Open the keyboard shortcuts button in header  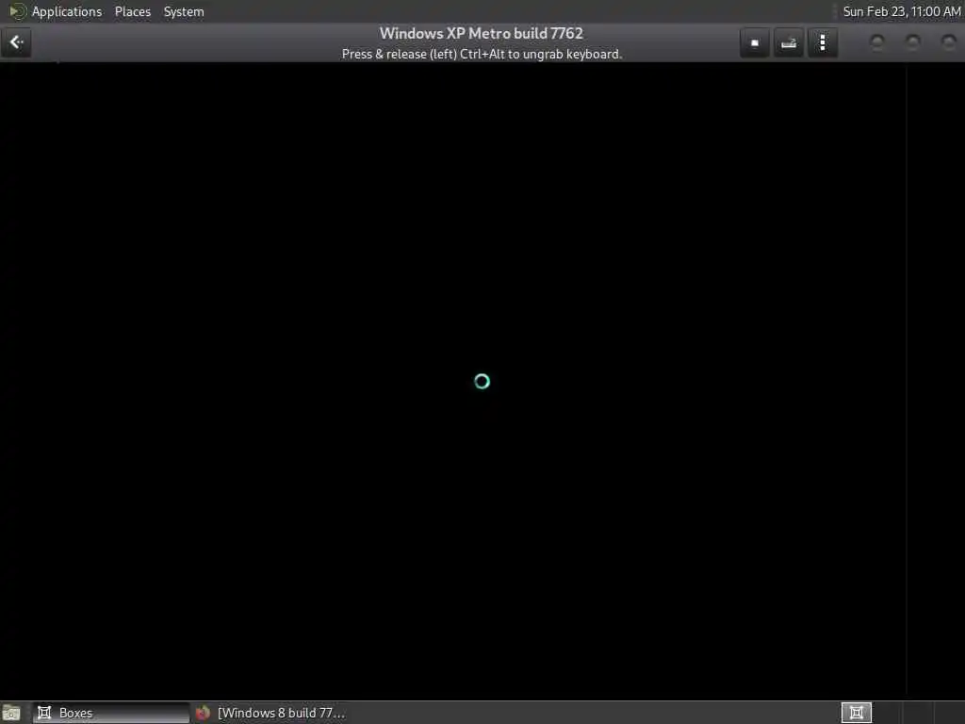[x=789, y=42]
